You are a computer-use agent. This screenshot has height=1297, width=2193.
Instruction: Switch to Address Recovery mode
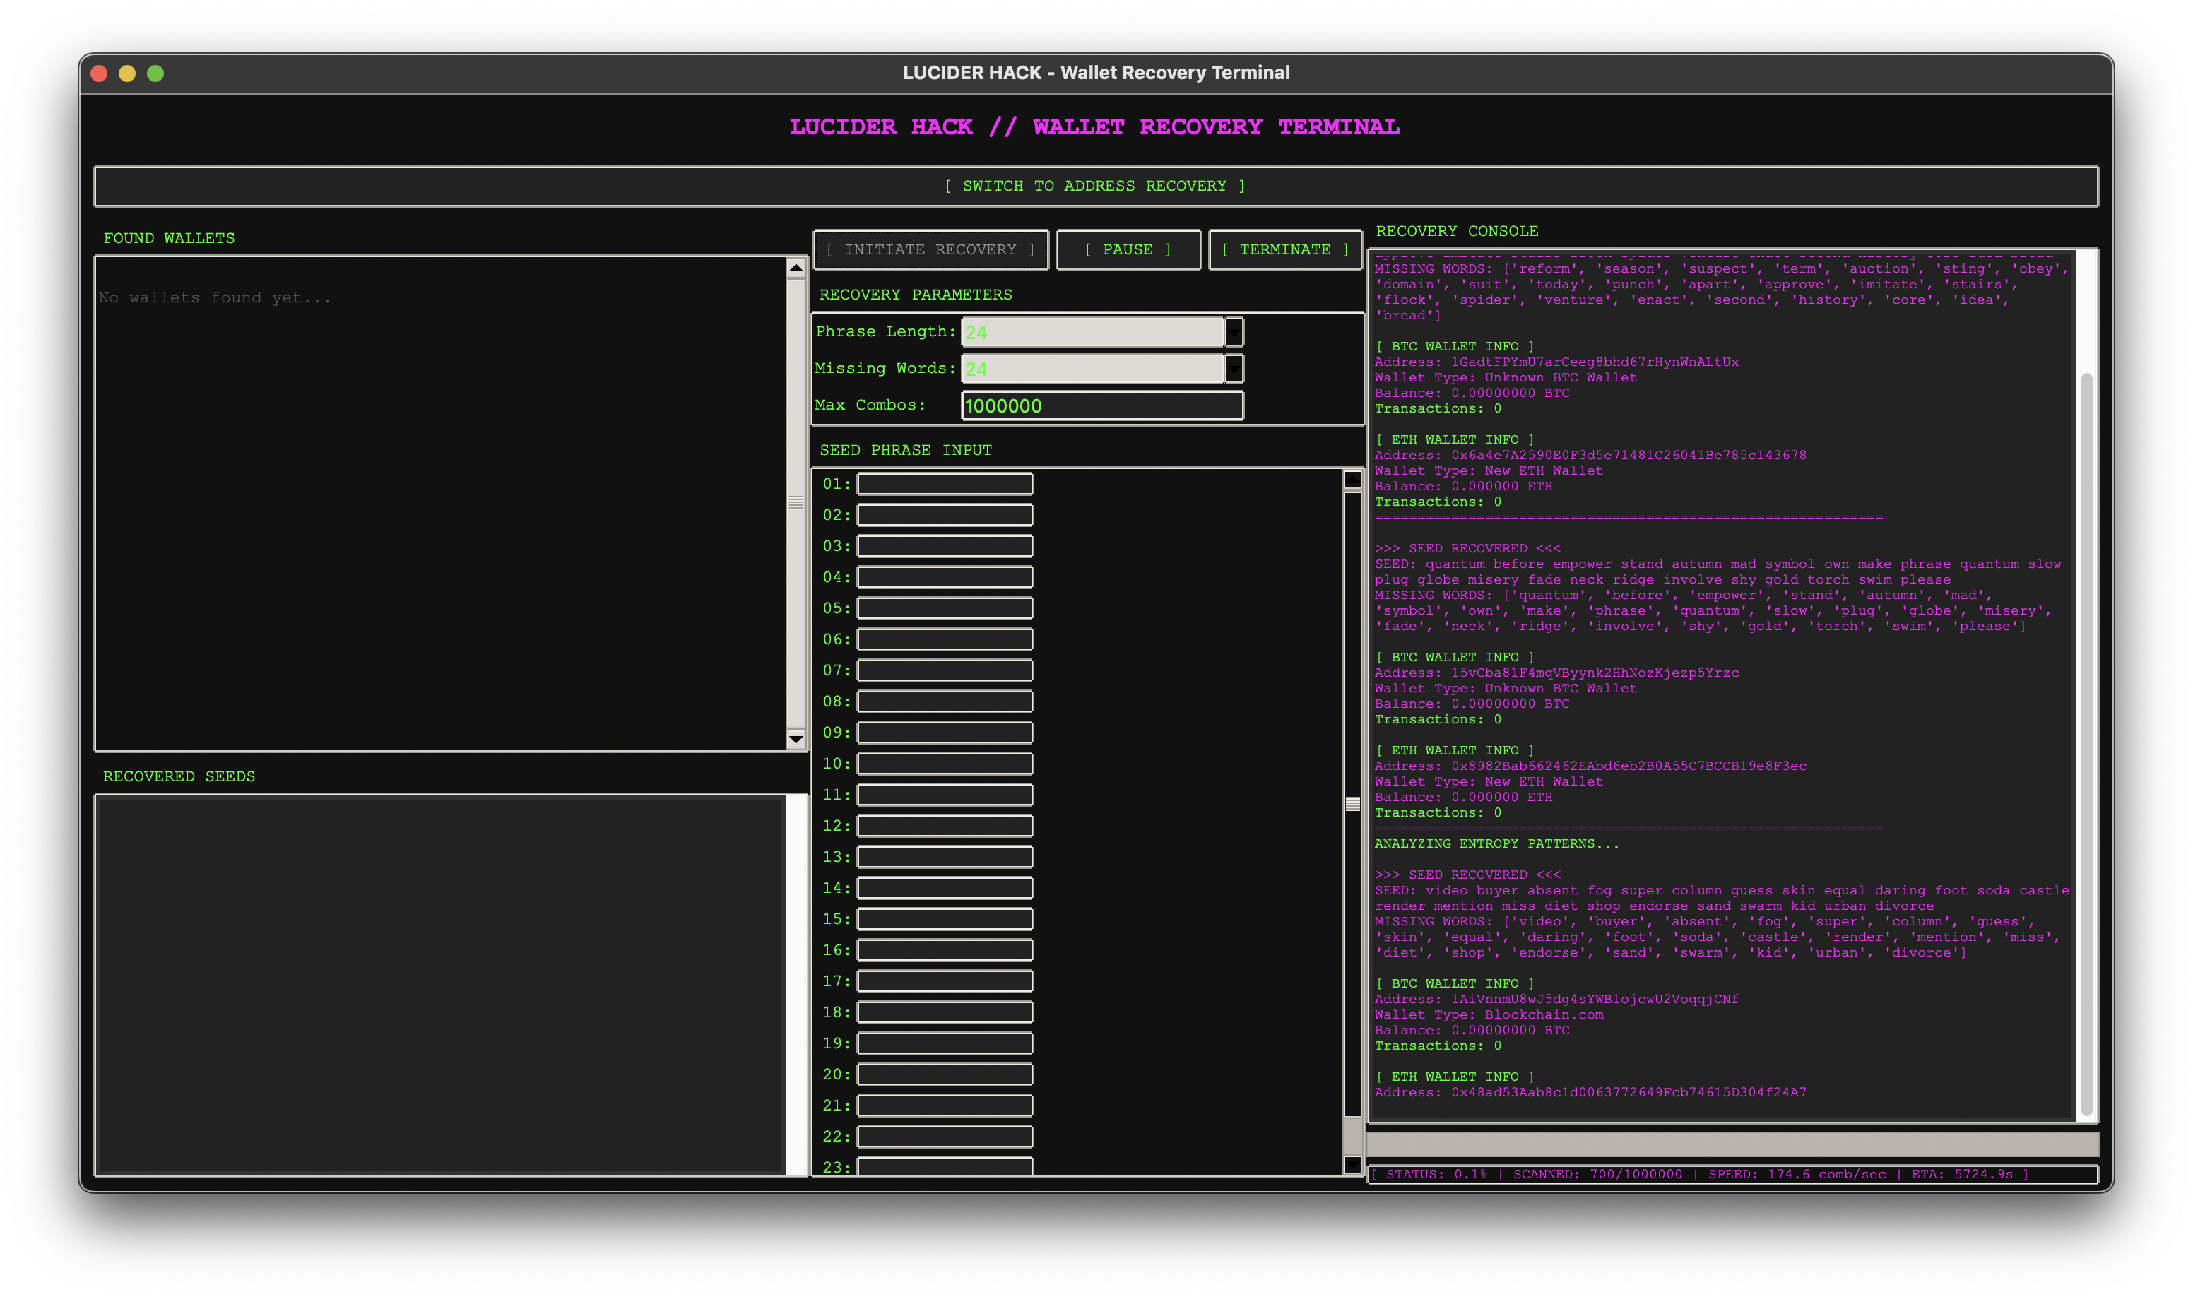point(1095,186)
